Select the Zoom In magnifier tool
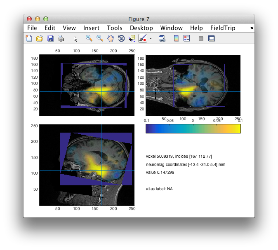 click(x=89, y=38)
